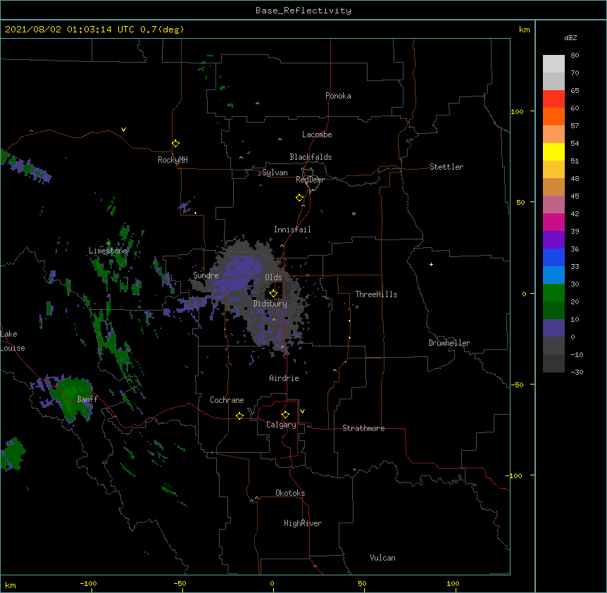This screenshot has width=607, height=593.
Task: Click the light grey 80 dBZ swatch
Action: [x=553, y=64]
